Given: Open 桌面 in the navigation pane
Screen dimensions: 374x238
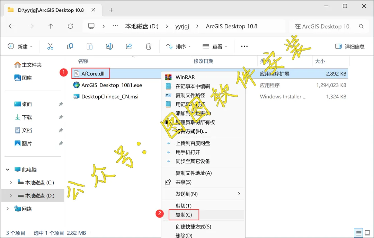Looking at the screenshot, I should pos(23,104).
